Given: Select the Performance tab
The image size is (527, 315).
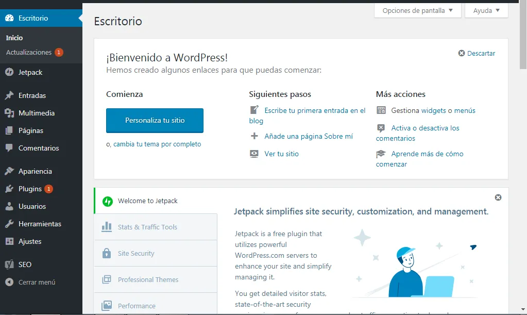Looking at the screenshot, I should point(156,304).
